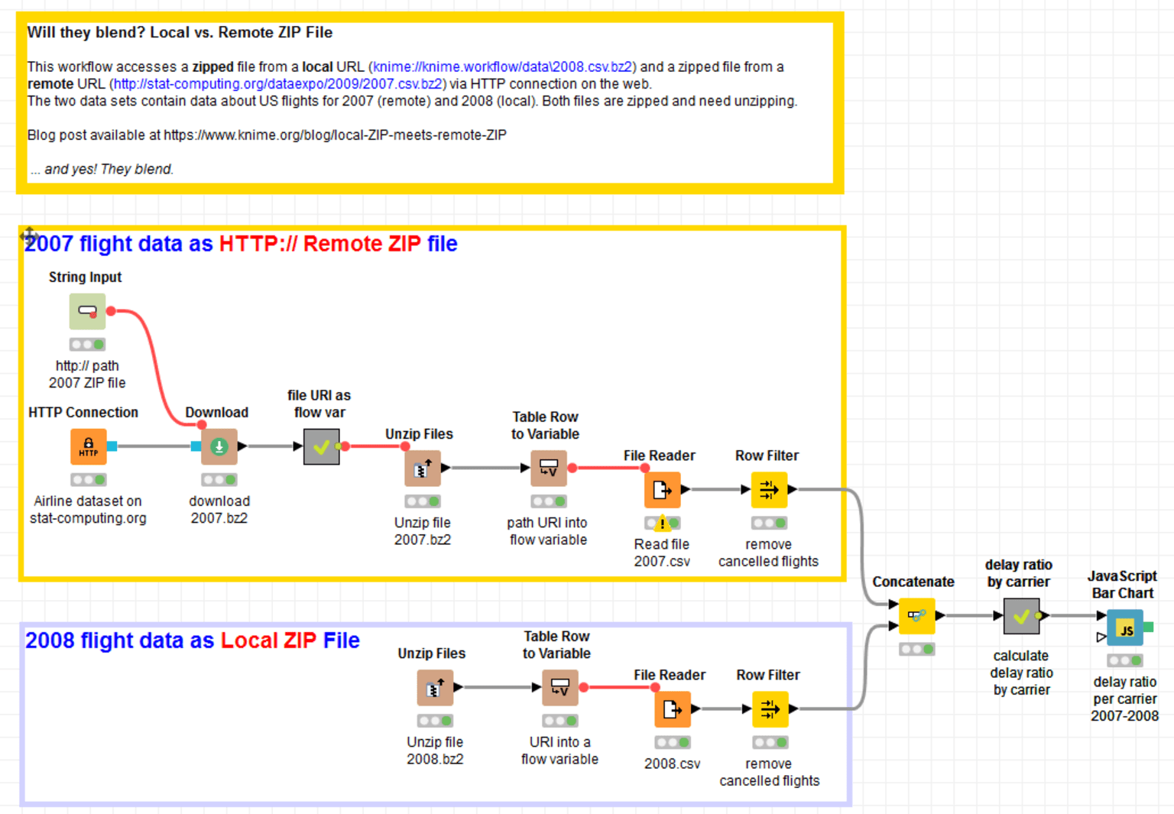The image size is (1174, 814).
Task: Click the File Reader node for 2008.csv
Action: pos(673,709)
